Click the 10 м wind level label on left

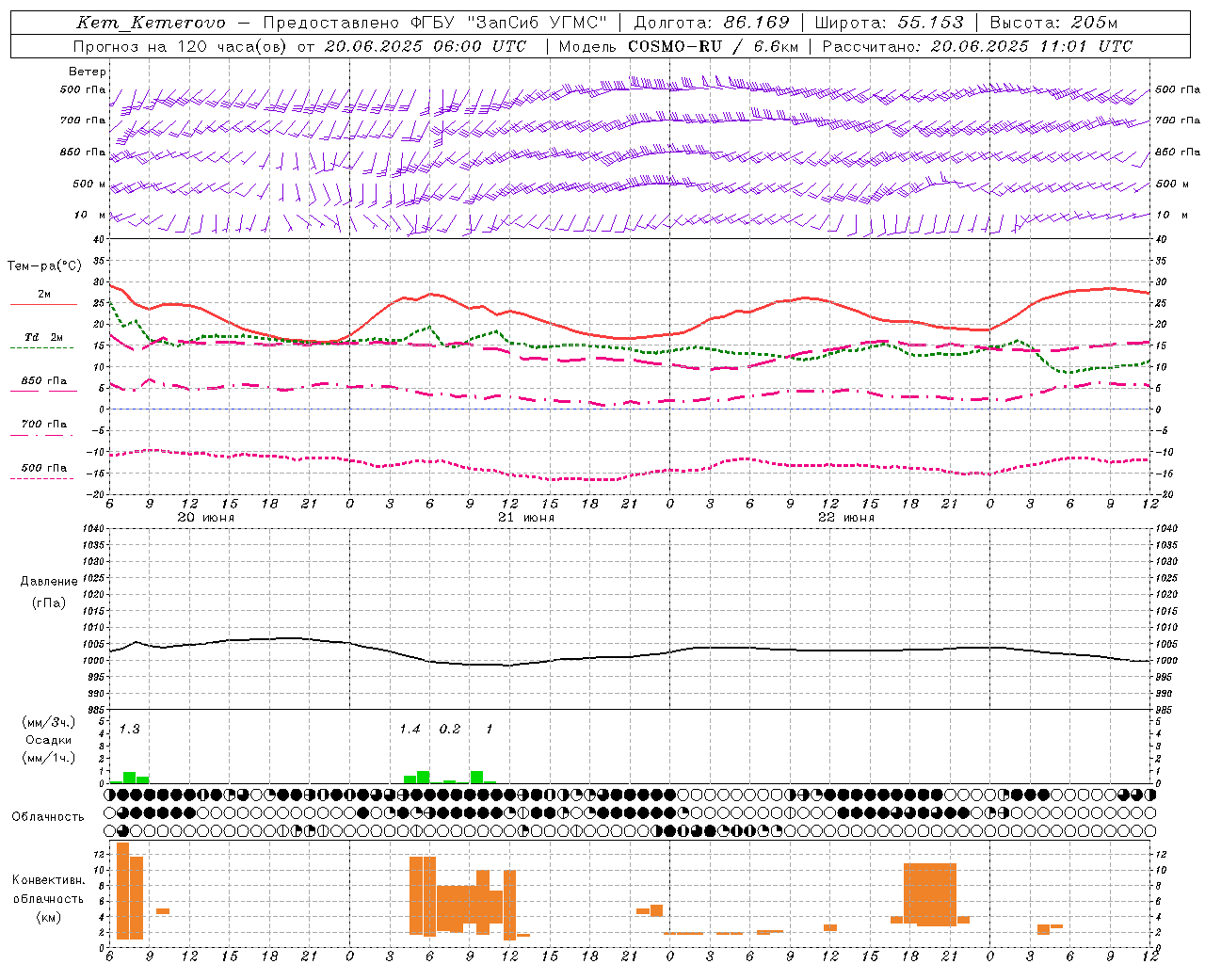[x=89, y=215]
